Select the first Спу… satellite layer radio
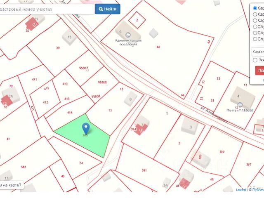264x198 pixels. [x=255, y=26]
